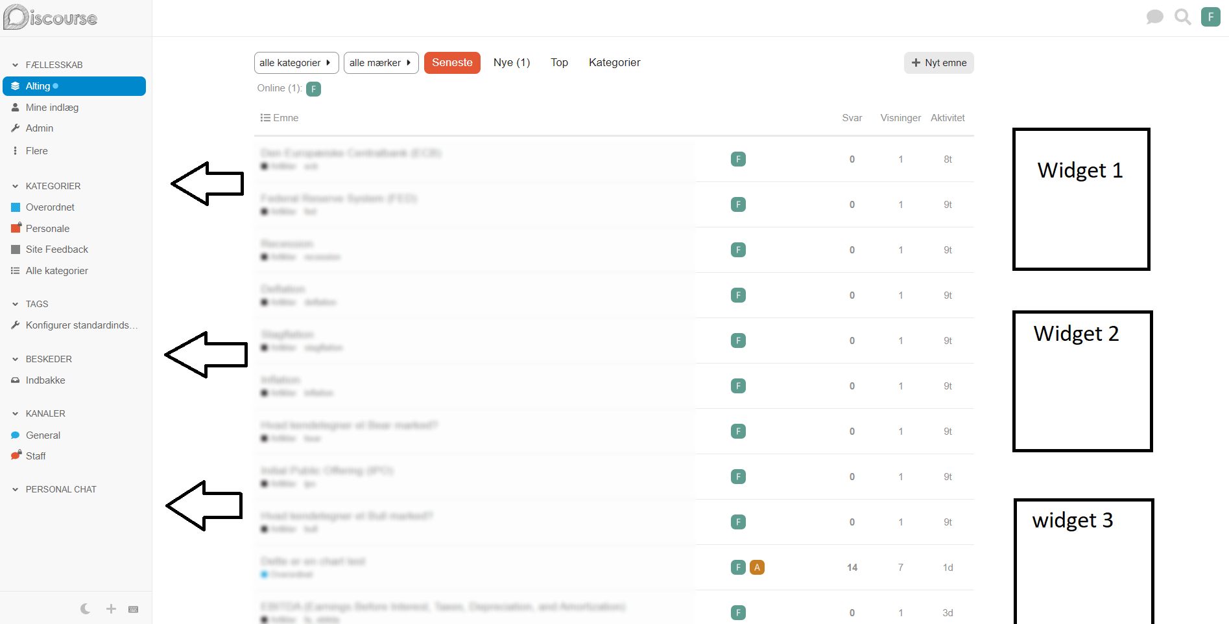Open the alle kategorier dropdown

click(296, 63)
